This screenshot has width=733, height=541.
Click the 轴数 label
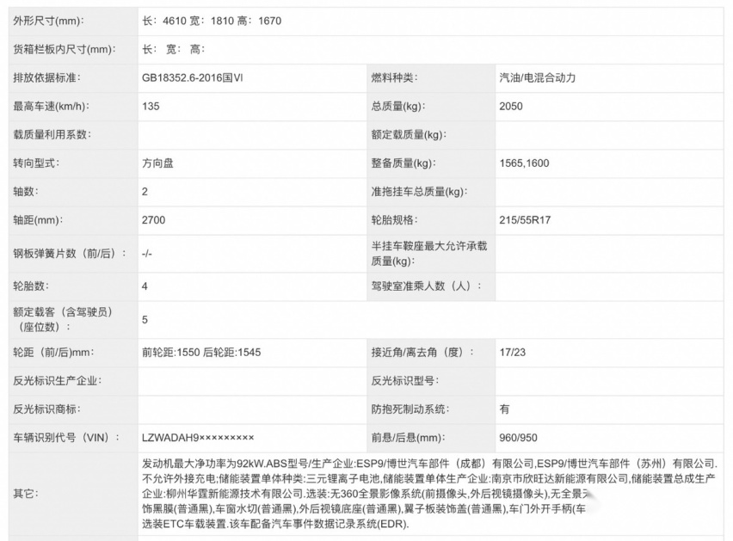(26, 192)
